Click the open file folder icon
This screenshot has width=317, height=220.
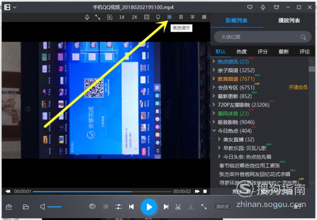26,207
